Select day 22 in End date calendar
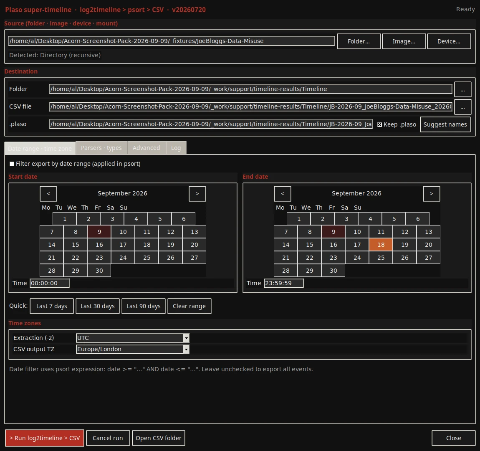 [x=309, y=258]
